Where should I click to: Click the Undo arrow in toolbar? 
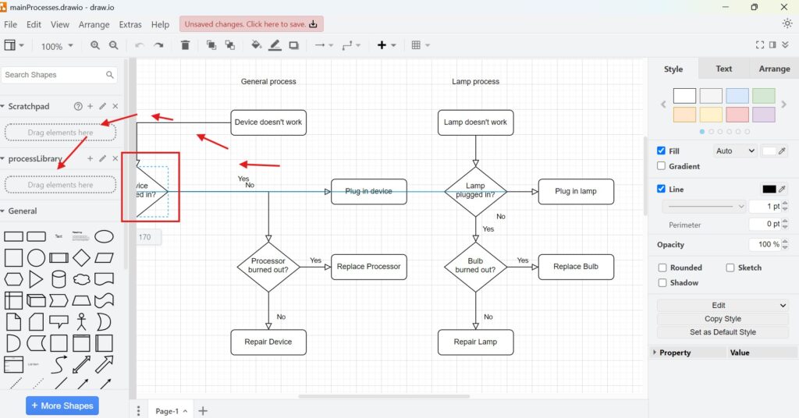[140, 46]
